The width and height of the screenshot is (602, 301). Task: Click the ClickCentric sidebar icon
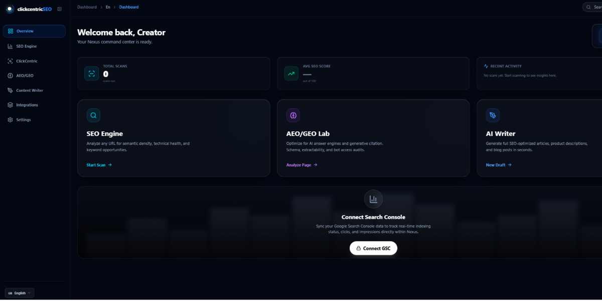tap(11, 61)
